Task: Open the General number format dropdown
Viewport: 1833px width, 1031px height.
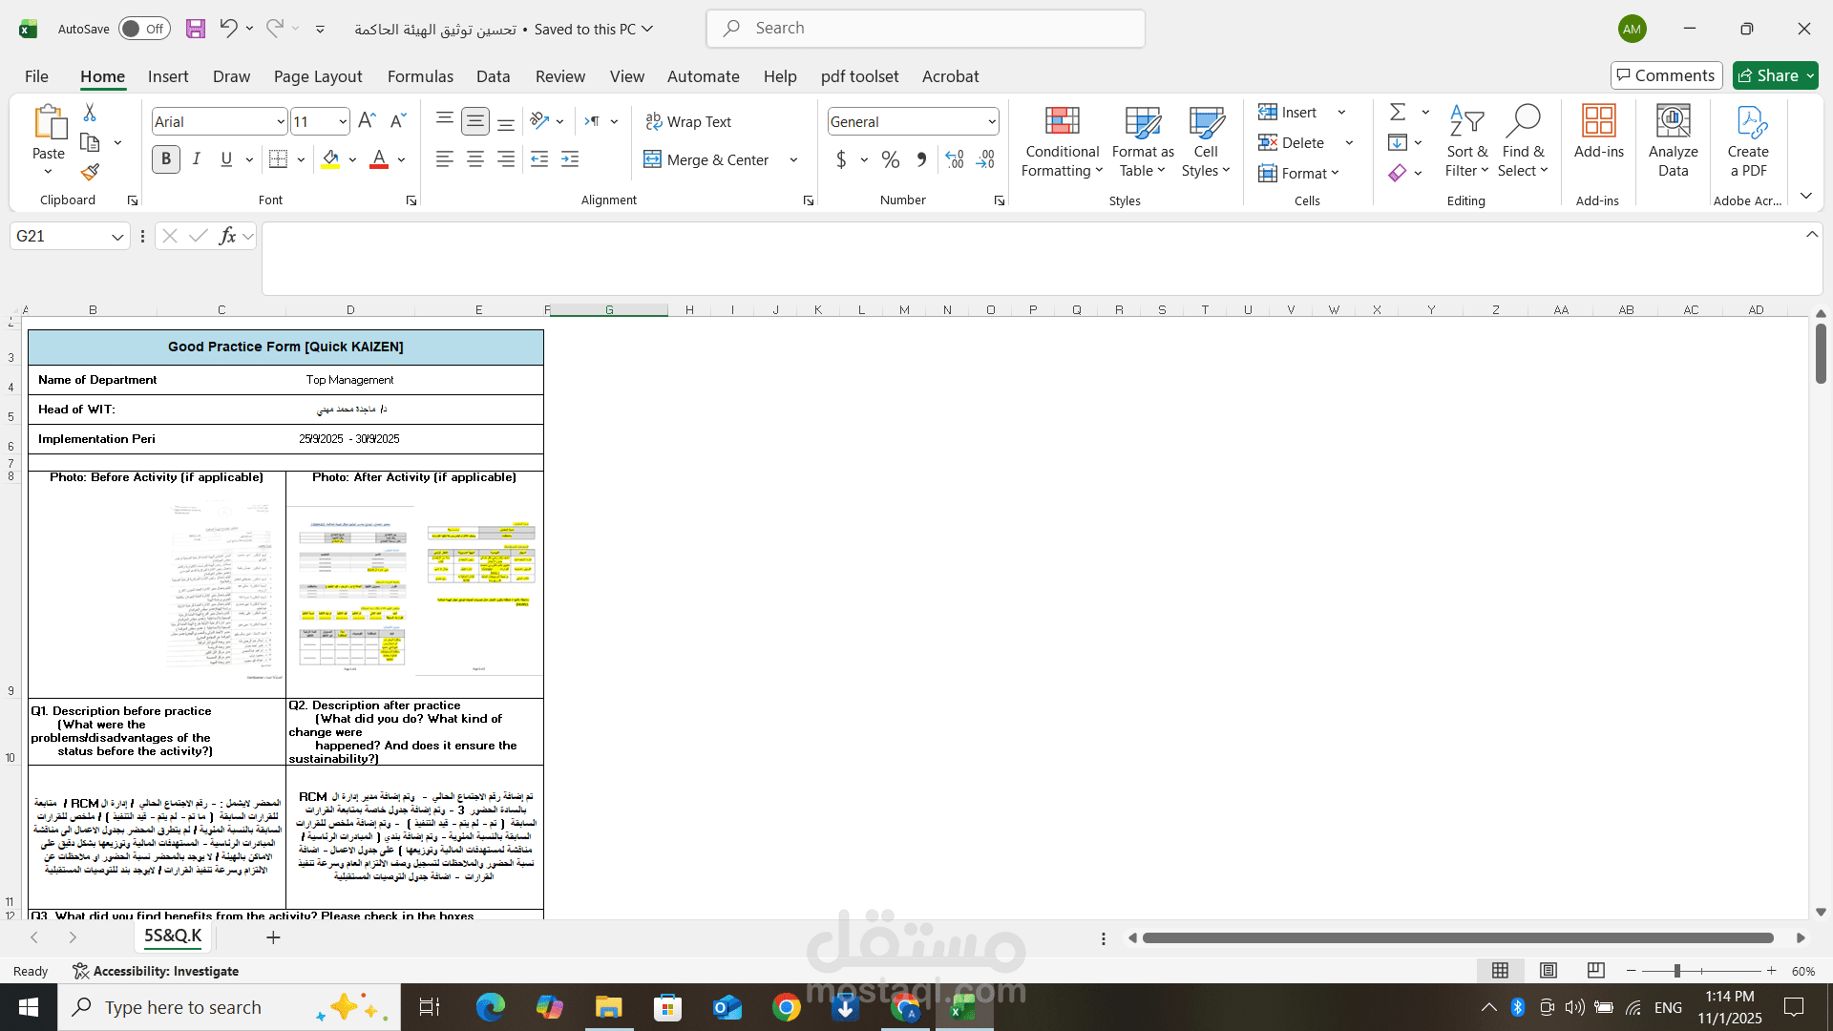Action: 992,121
